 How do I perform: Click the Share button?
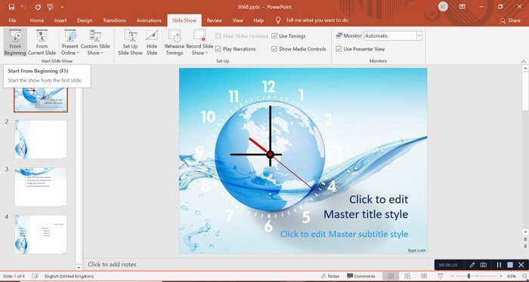click(510, 20)
